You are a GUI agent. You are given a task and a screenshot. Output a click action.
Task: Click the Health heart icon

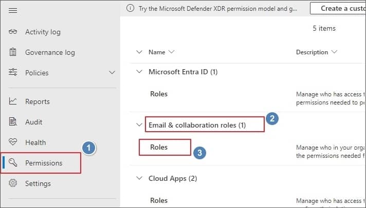13,142
